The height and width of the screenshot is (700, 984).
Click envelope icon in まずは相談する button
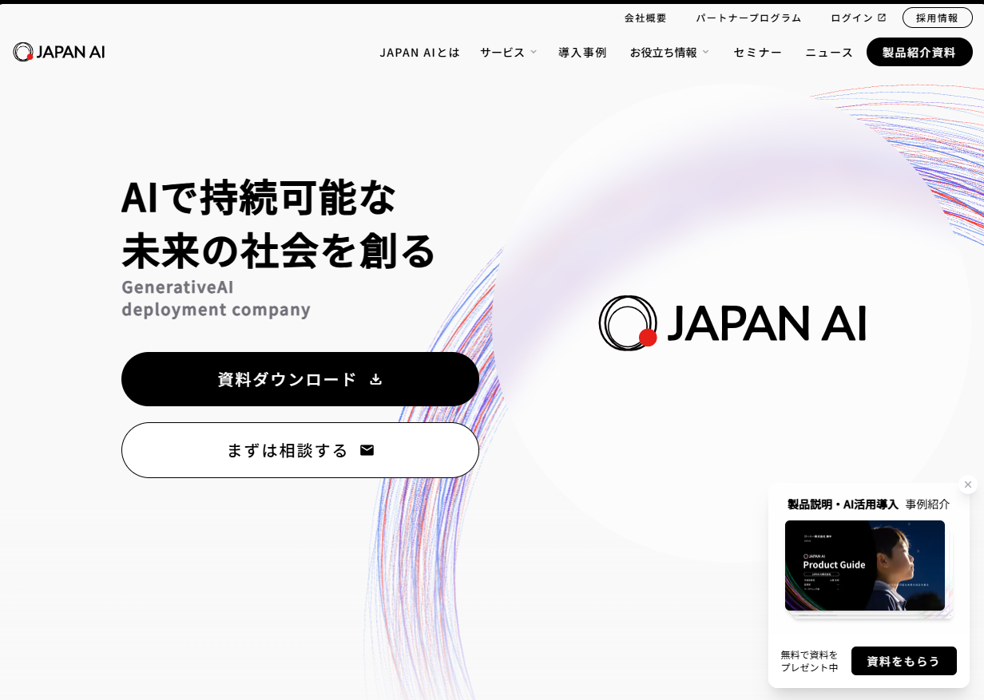click(367, 450)
